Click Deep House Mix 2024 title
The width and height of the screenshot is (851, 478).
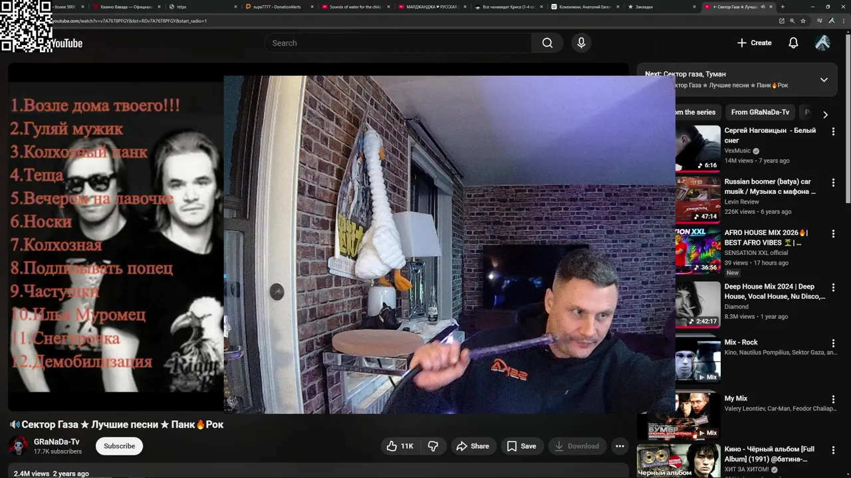(775, 291)
